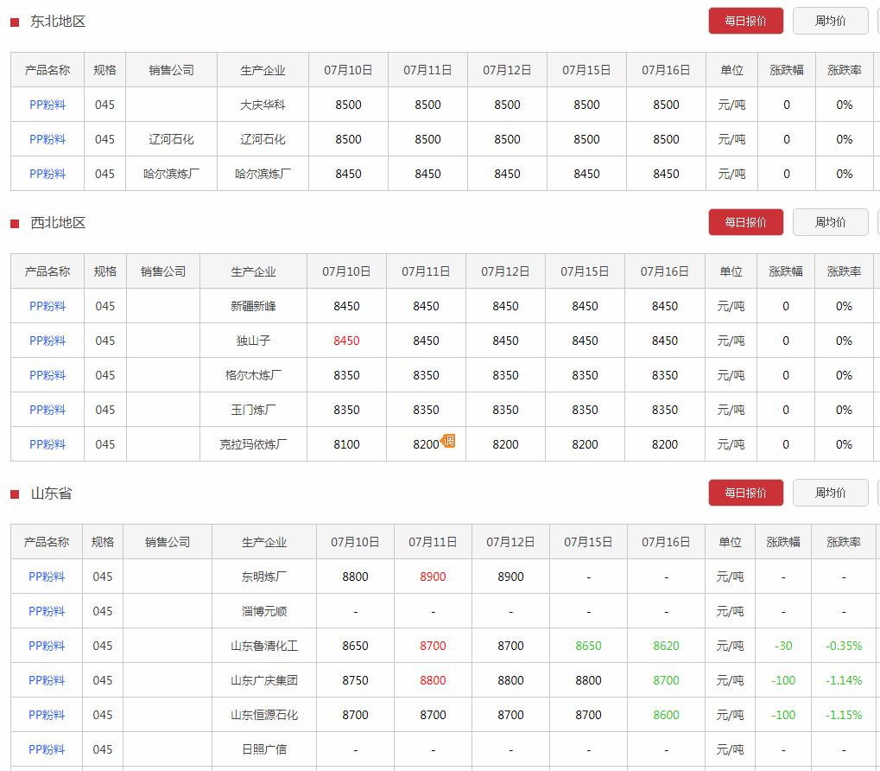Viewport: 880px width, 771px height.
Task: Click the 8100 price for 克拉玛依炼厂
Action: pyautogui.click(x=346, y=444)
